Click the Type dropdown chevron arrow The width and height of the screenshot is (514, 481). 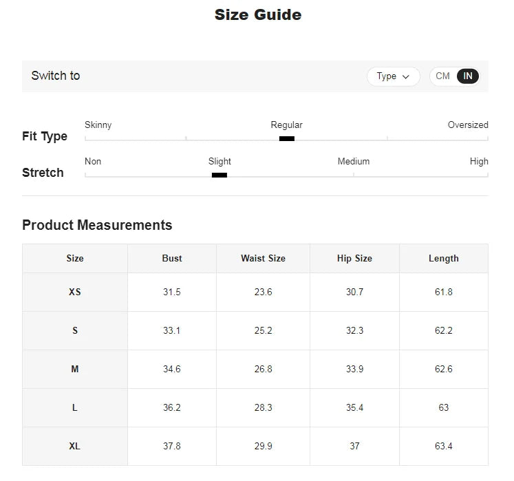pyautogui.click(x=406, y=77)
